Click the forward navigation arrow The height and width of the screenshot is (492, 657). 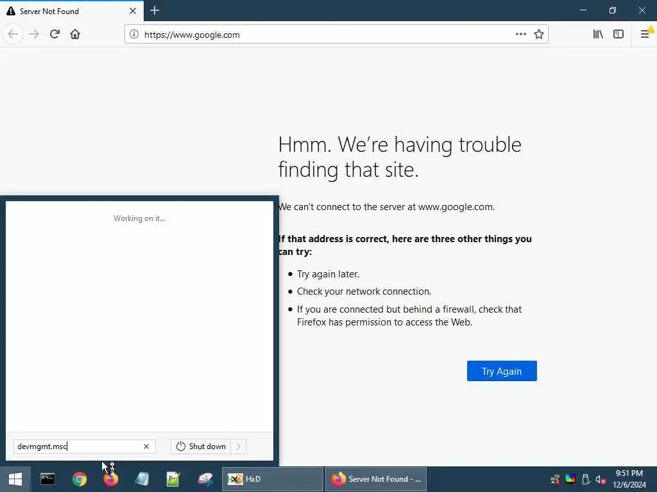(x=35, y=35)
